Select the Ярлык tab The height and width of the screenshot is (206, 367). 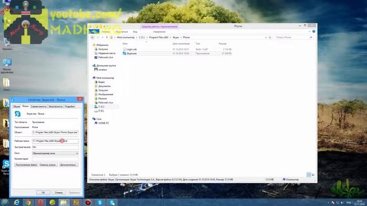(25, 106)
